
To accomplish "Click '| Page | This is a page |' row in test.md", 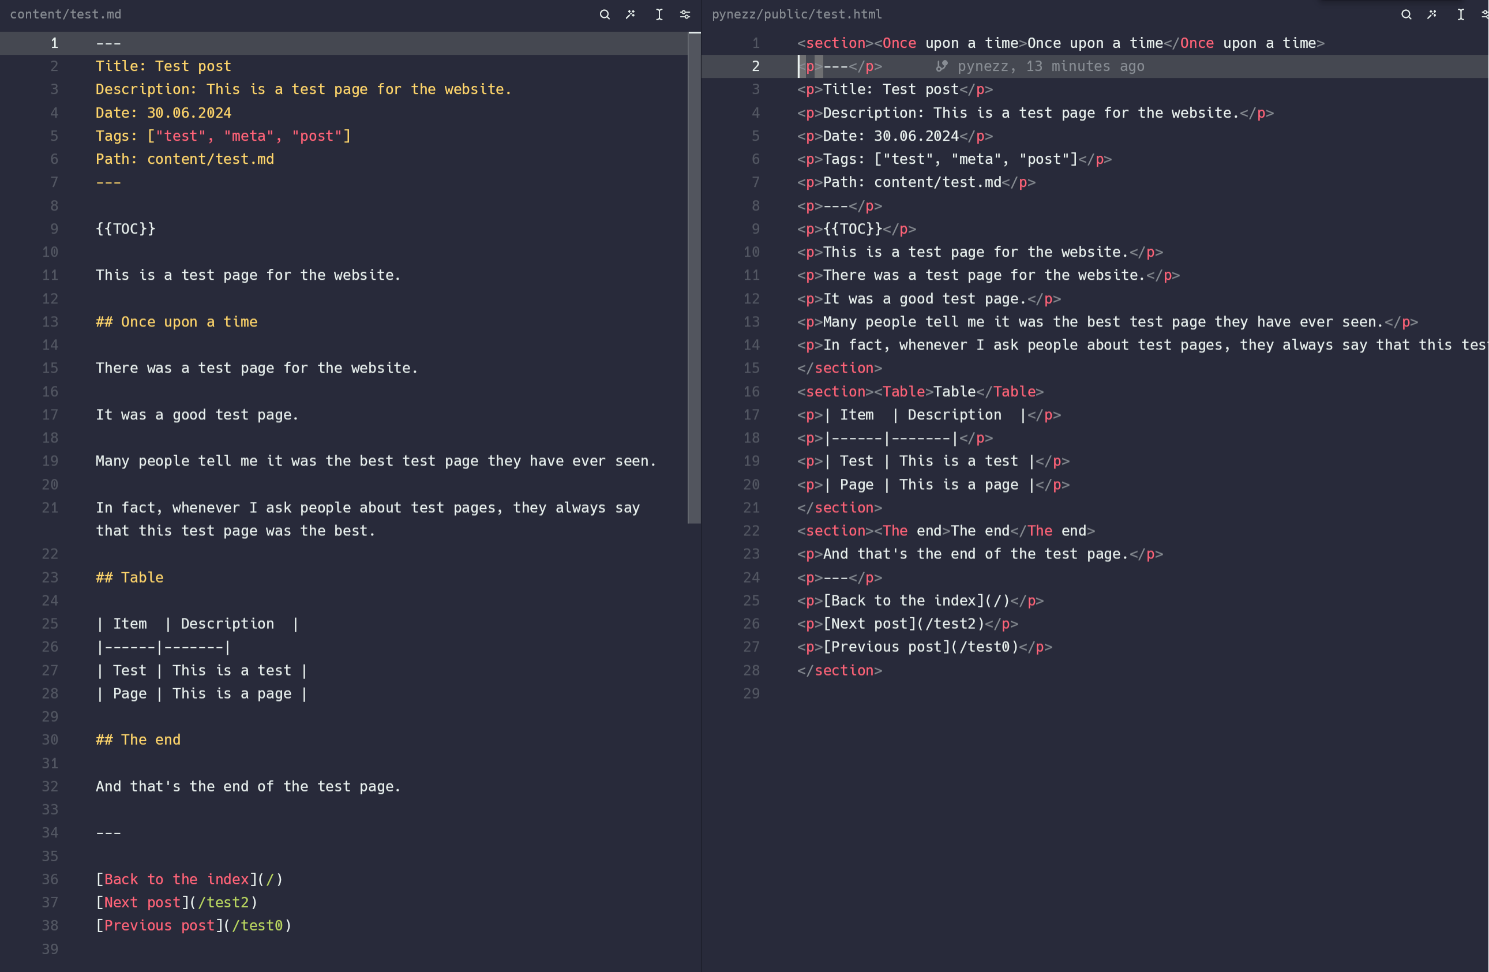I will (x=201, y=693).
